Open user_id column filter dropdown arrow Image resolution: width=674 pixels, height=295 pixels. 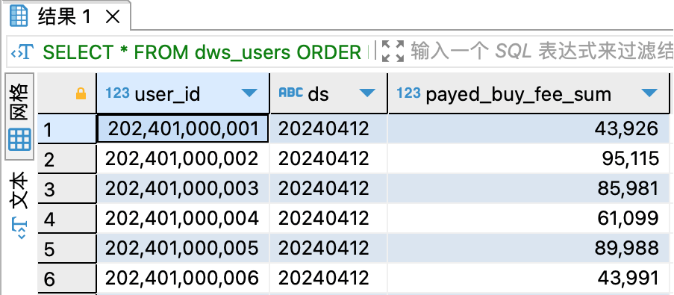249,93
